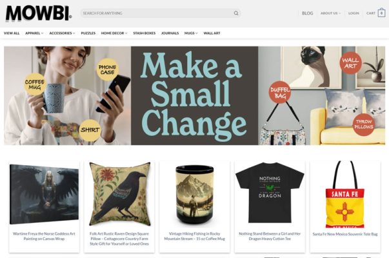Expand the Mugs dropdown menu
Viewport: 389px width, 258px height.
191,33
